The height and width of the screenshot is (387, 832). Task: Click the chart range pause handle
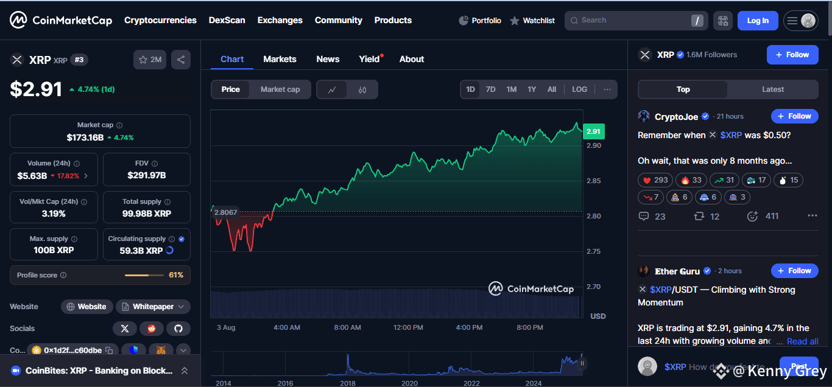pos(582,363)
